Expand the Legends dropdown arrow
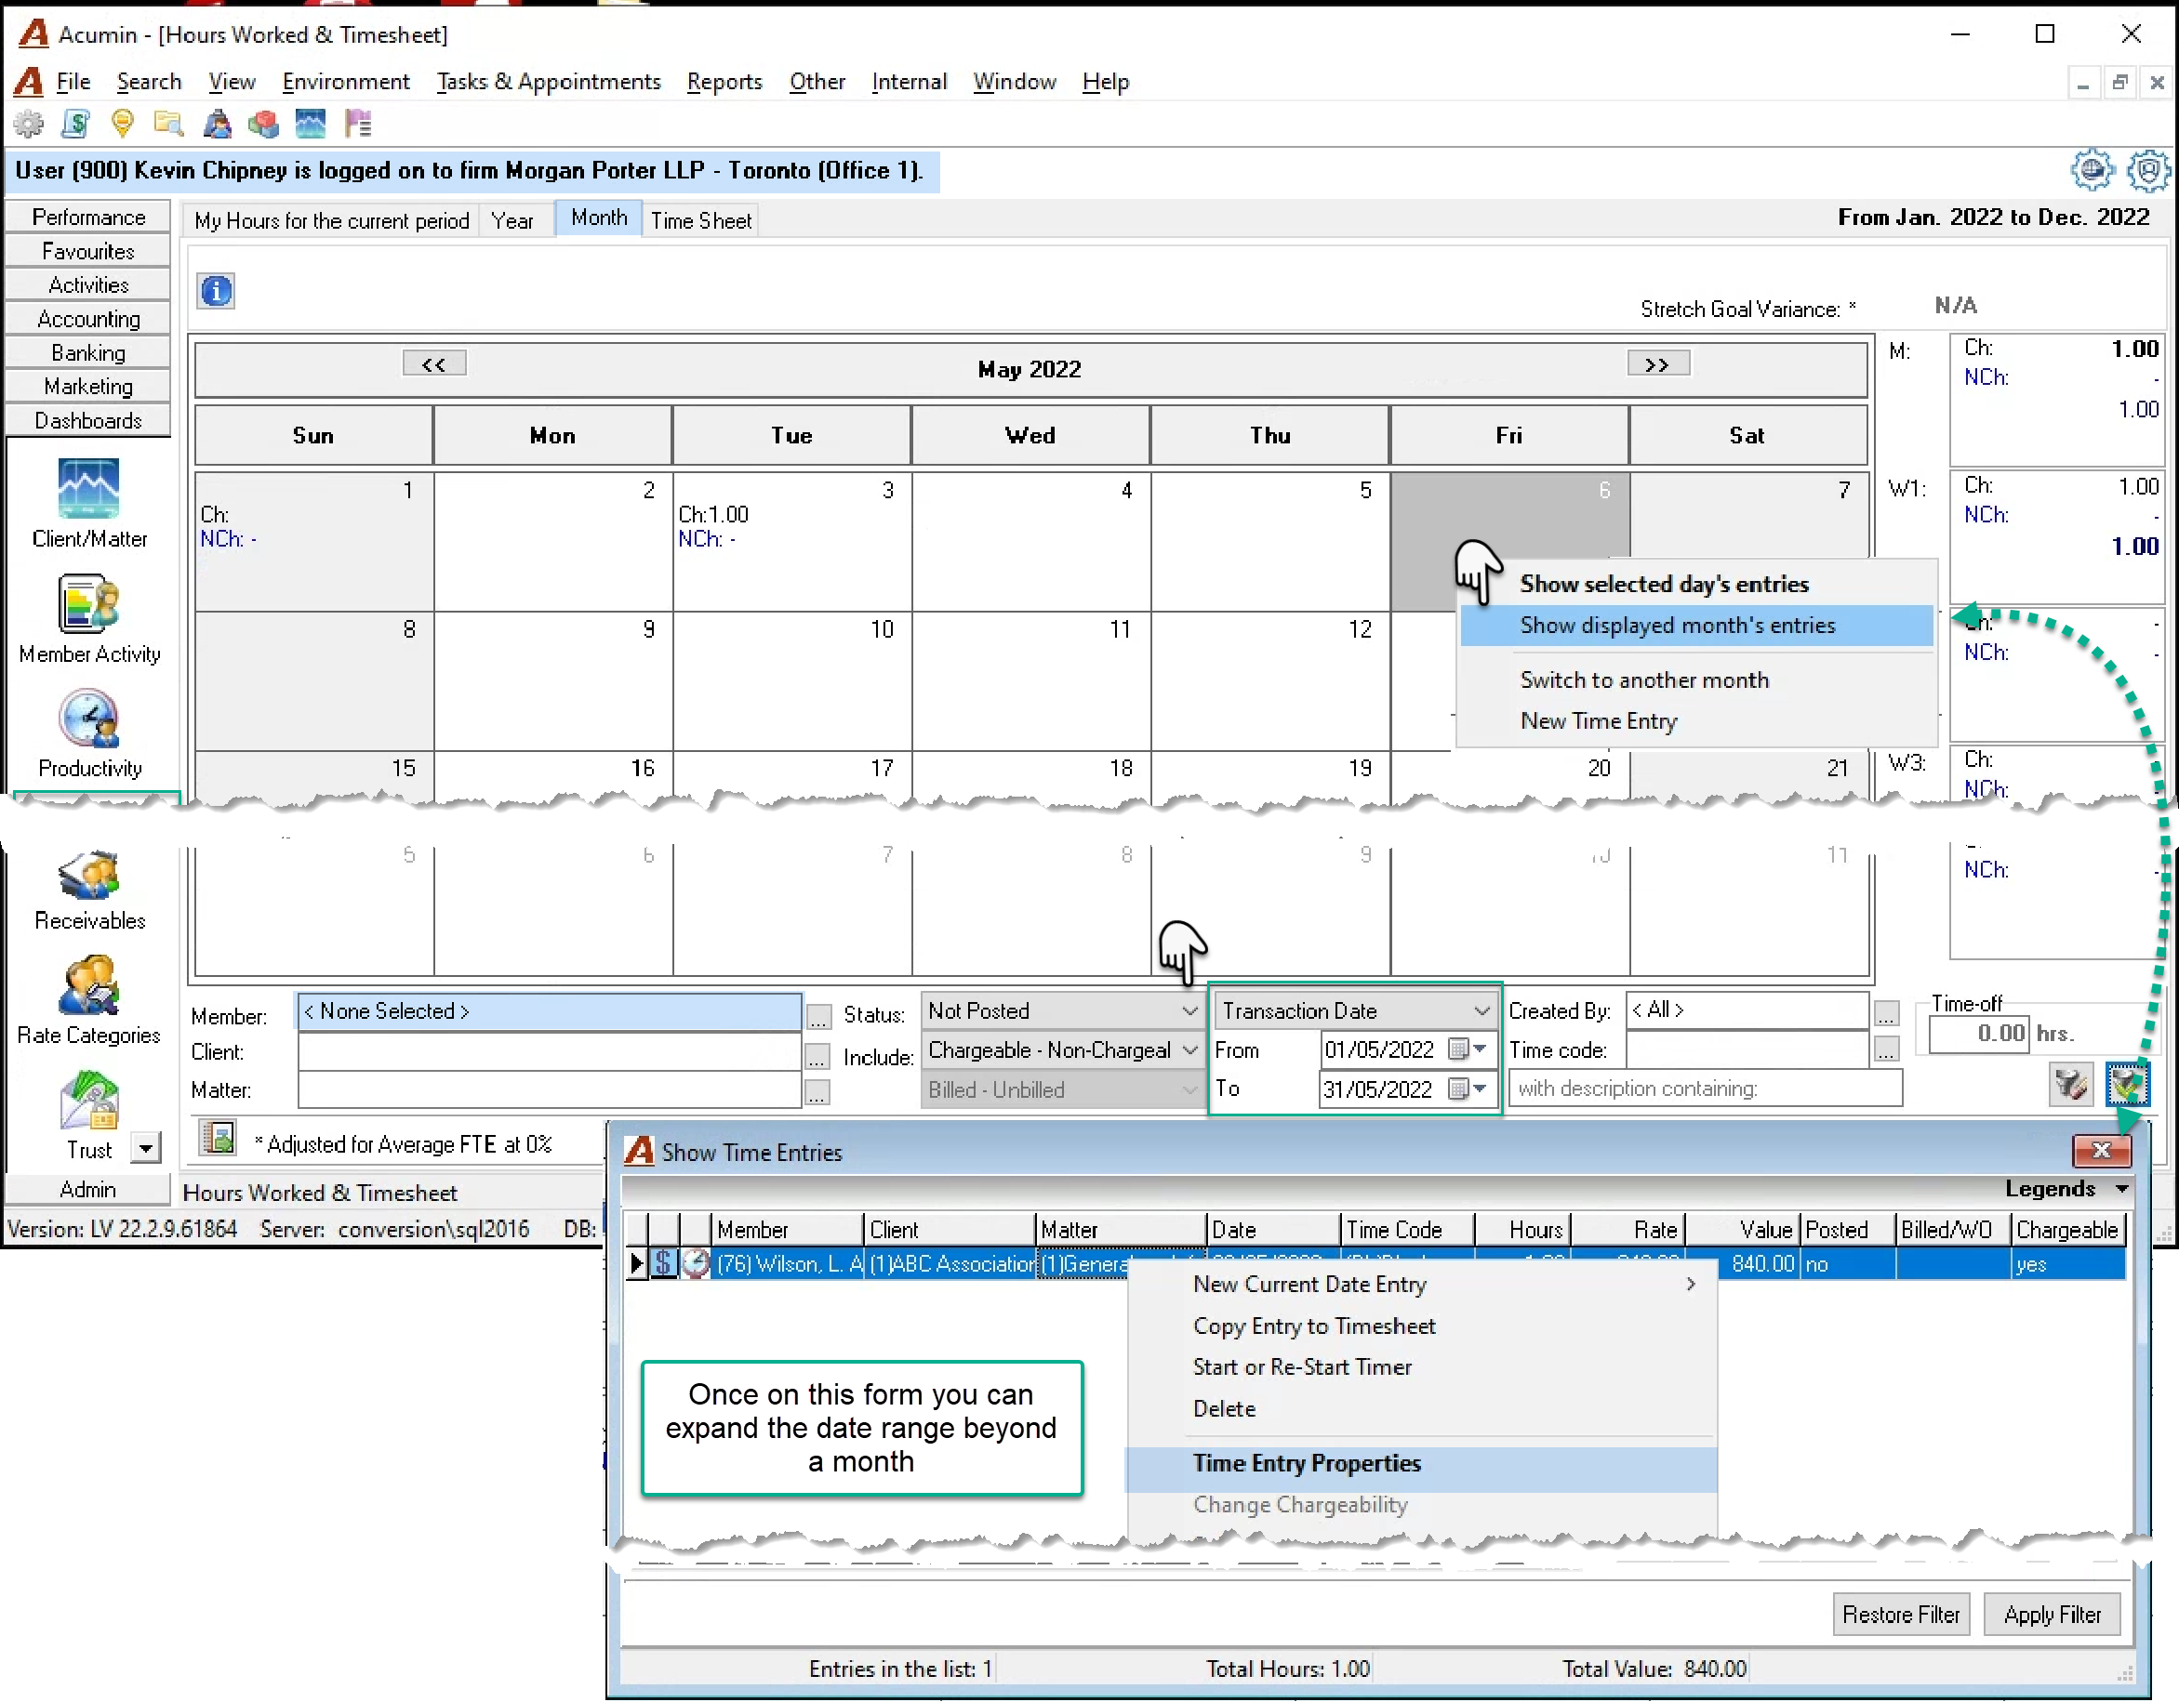This screenshot has width=2179, height=1702. 2122,1189
